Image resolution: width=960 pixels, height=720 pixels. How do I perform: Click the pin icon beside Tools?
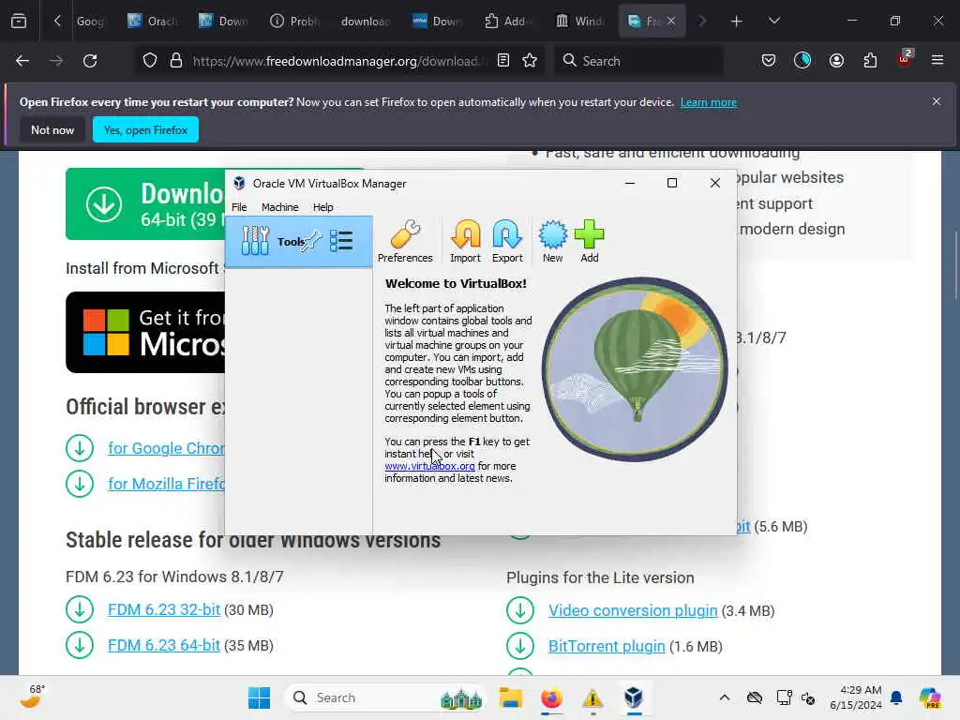pos(311,241)
